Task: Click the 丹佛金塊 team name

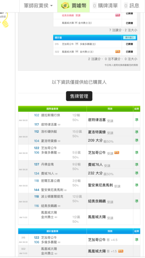Action: 47,164
